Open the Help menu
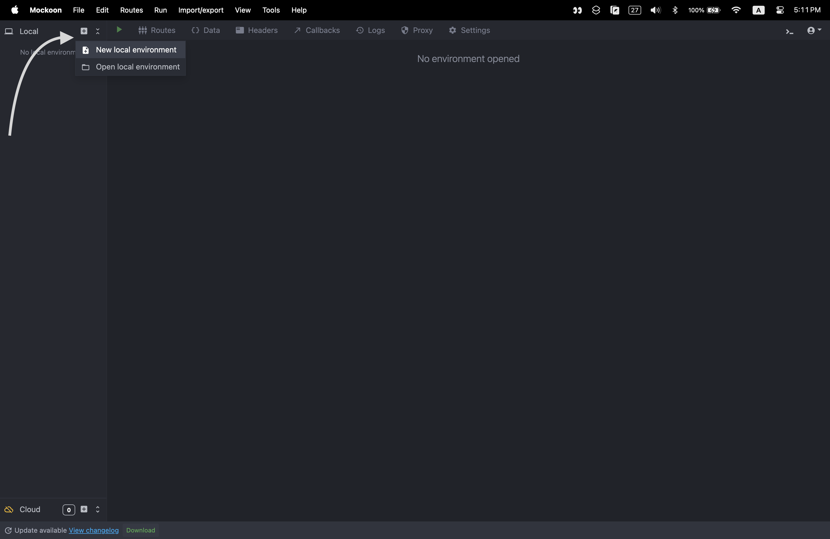The image size is (830, 539). pos(299,10)
